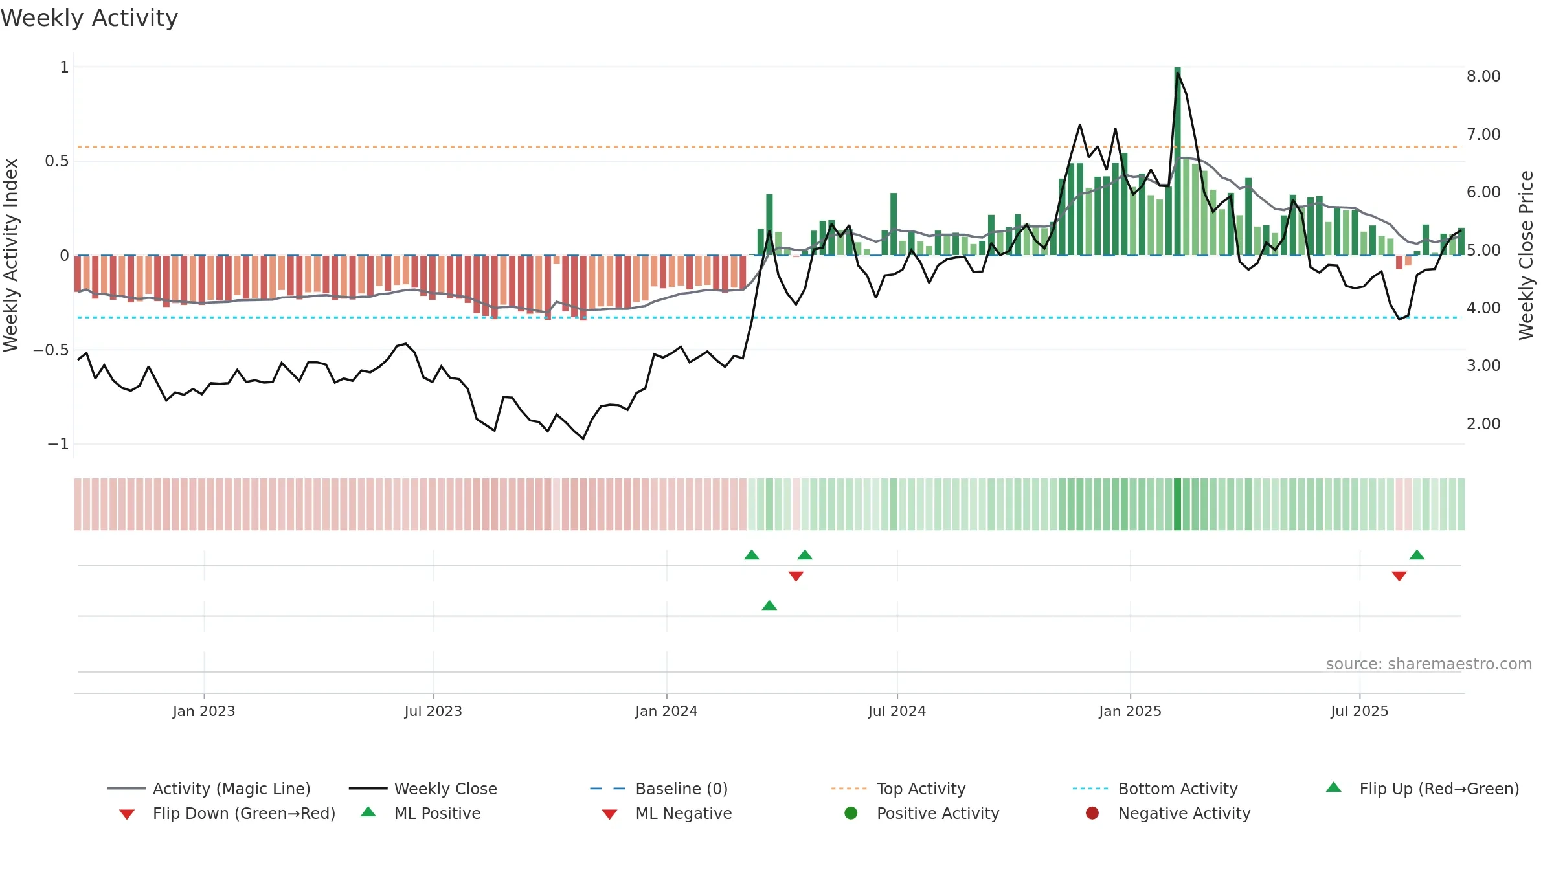Click the tallest green activity bar in early 2025
This screenshot has width=1554, height=874.
pos(1178,161)
